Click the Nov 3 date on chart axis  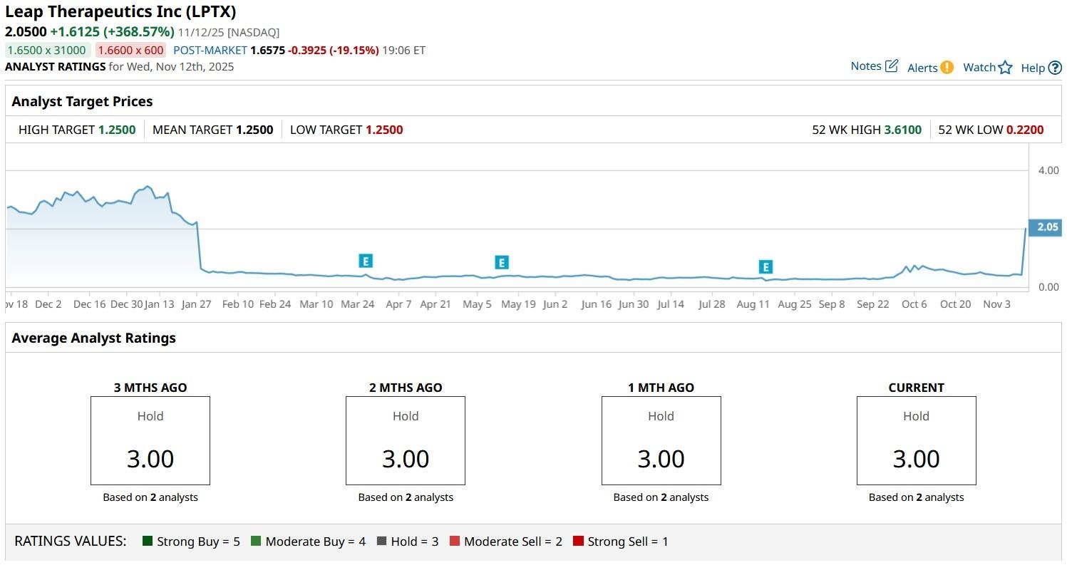996,304
